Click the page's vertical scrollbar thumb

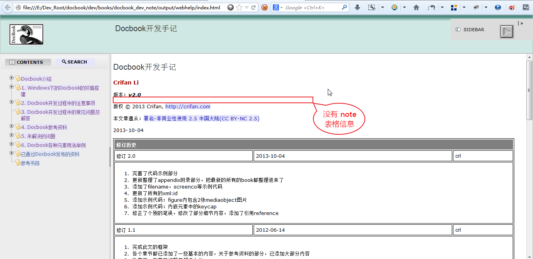tap(529, 90)
